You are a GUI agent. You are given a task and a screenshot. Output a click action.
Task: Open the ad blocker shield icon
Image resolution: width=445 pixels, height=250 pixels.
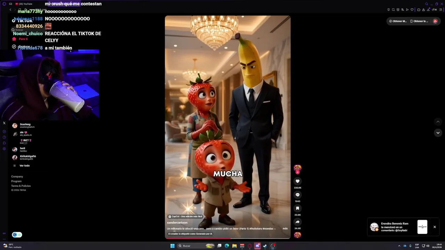point(398,10)
